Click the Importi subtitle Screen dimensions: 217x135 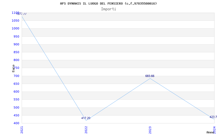(x=108, y=9)
